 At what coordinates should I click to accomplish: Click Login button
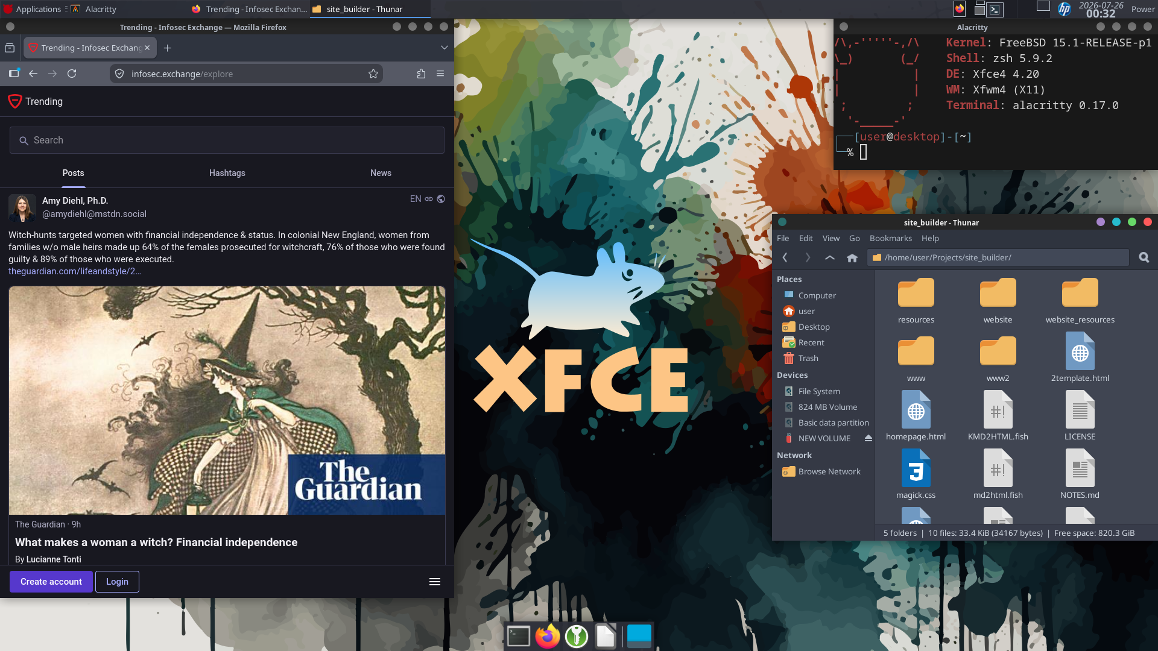click(x=117, y=582)
